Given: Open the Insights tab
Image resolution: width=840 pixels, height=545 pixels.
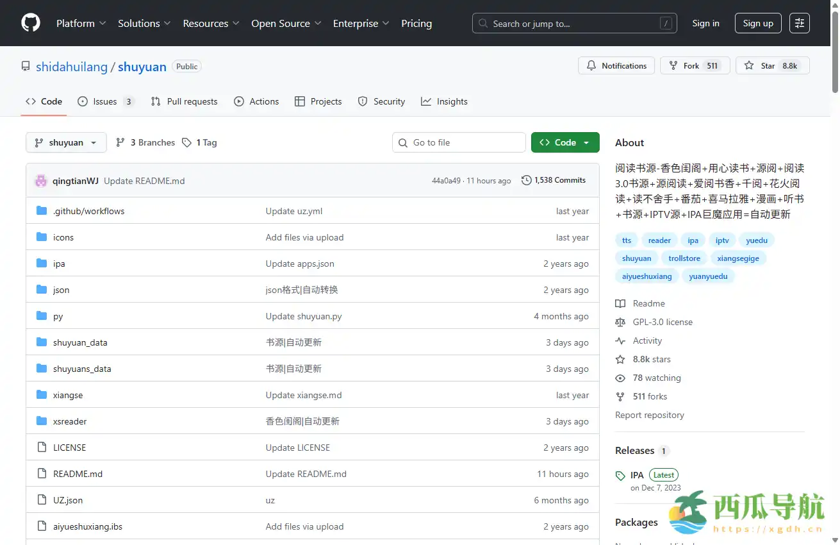Looking at the screenshot, I should (444, 101).
